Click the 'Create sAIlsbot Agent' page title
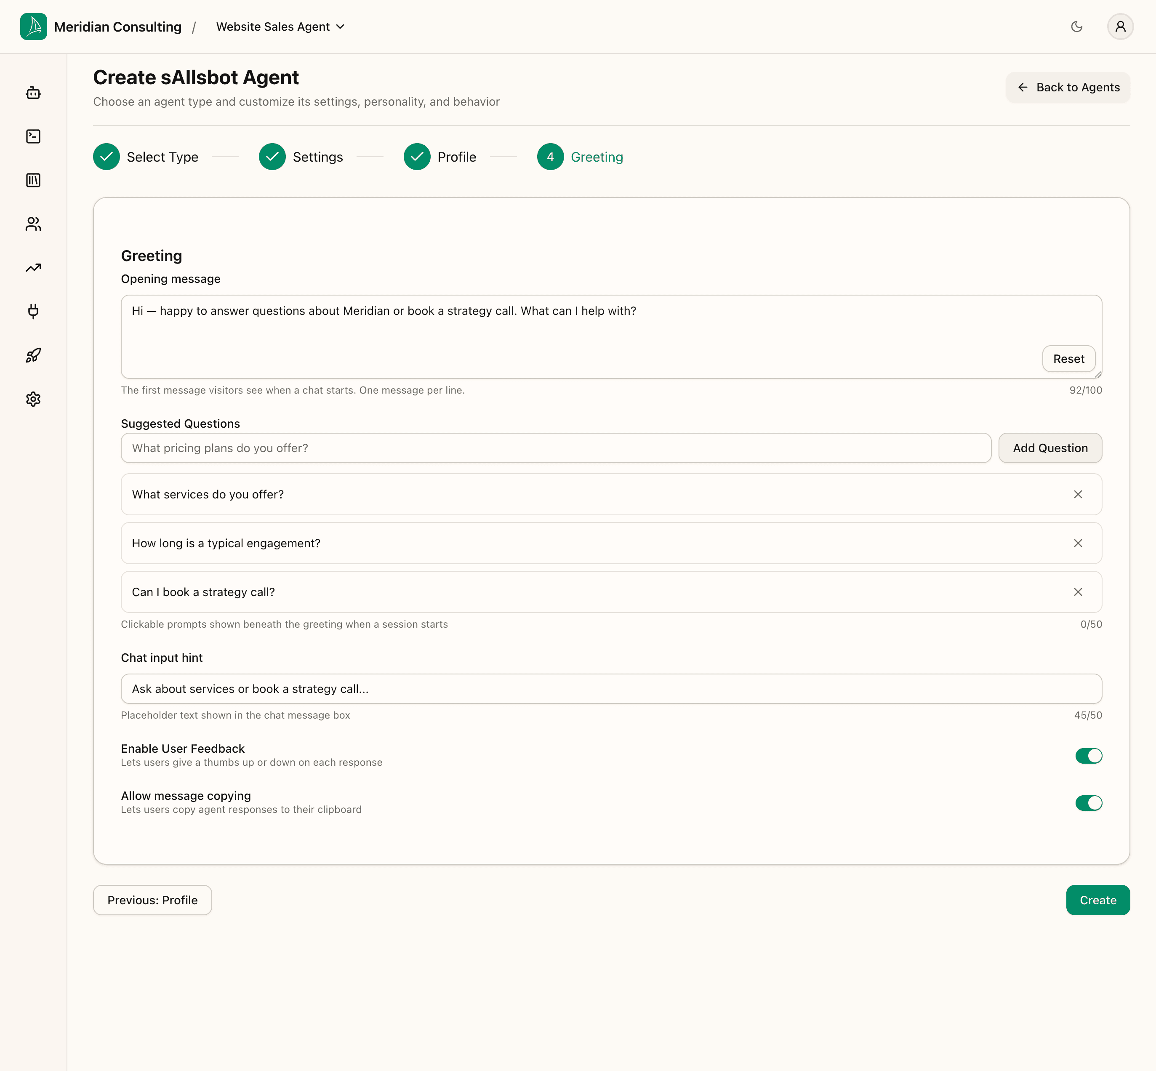 click(x=196, y=77)
